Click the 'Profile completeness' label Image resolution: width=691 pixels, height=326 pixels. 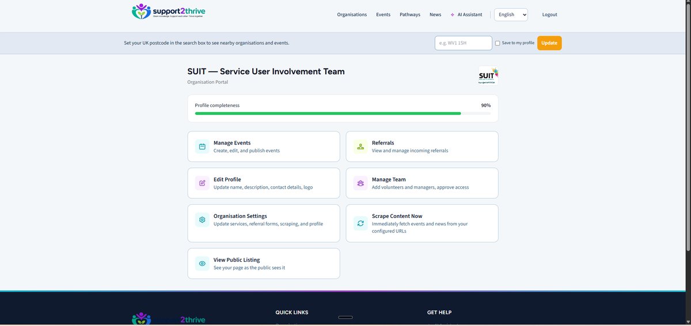point(217,106)
